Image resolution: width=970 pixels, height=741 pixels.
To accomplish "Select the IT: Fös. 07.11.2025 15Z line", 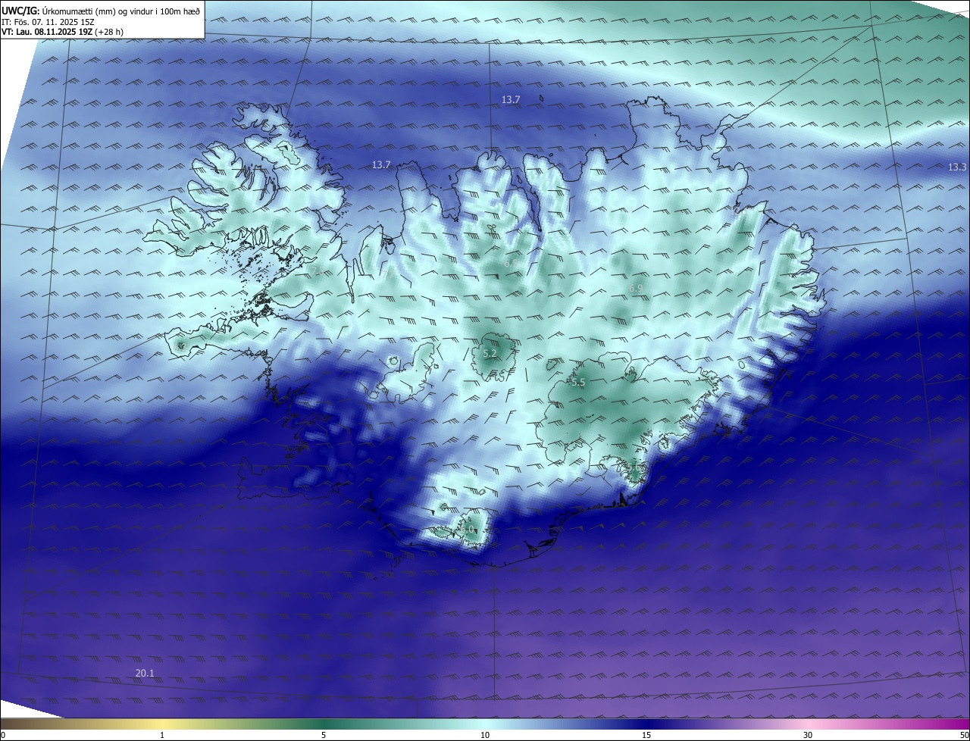I will click(x=47, y=22).
